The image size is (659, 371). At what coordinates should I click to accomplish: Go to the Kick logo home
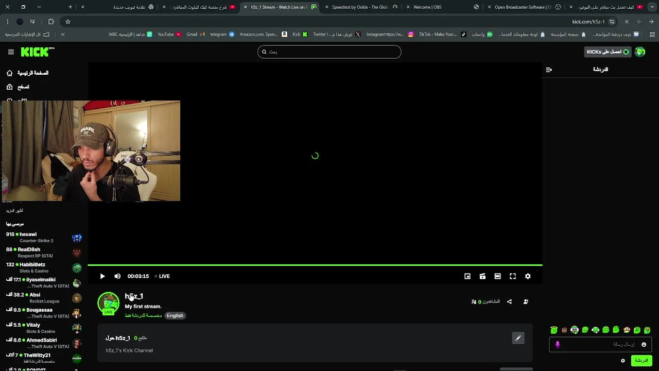coord(37,52)
